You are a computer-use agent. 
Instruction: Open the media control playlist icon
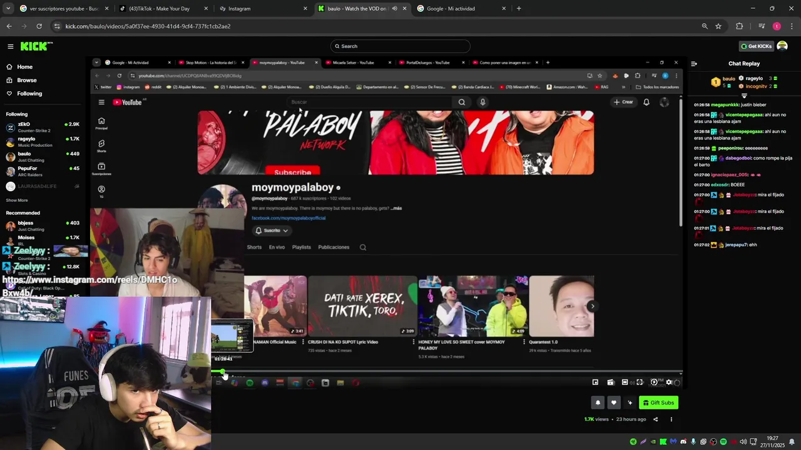point(762,26)
